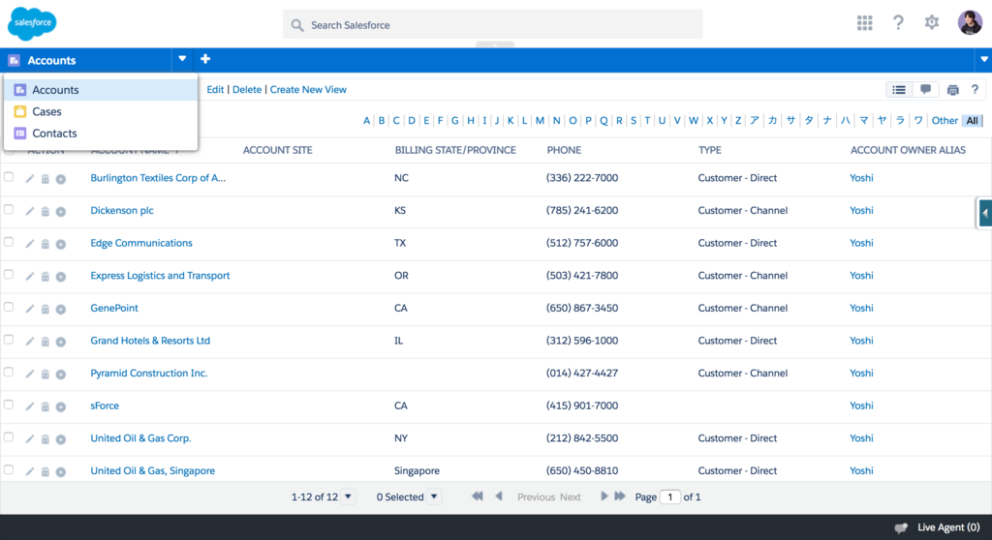Open the user profile avatar

pos(969,23)
